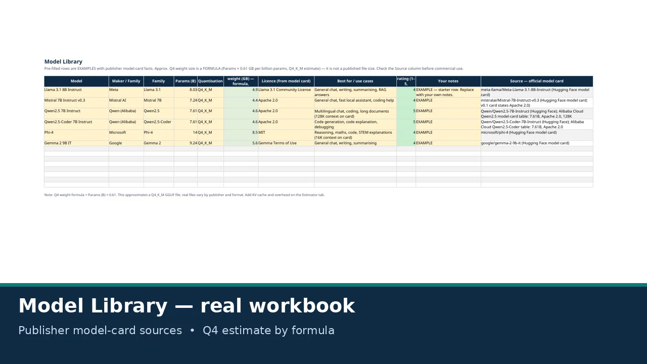Click the "Llama 3.1 8B Instruct" model cell
The width and height of the screenshot is (647, 364).
click(x=76, y=92)
